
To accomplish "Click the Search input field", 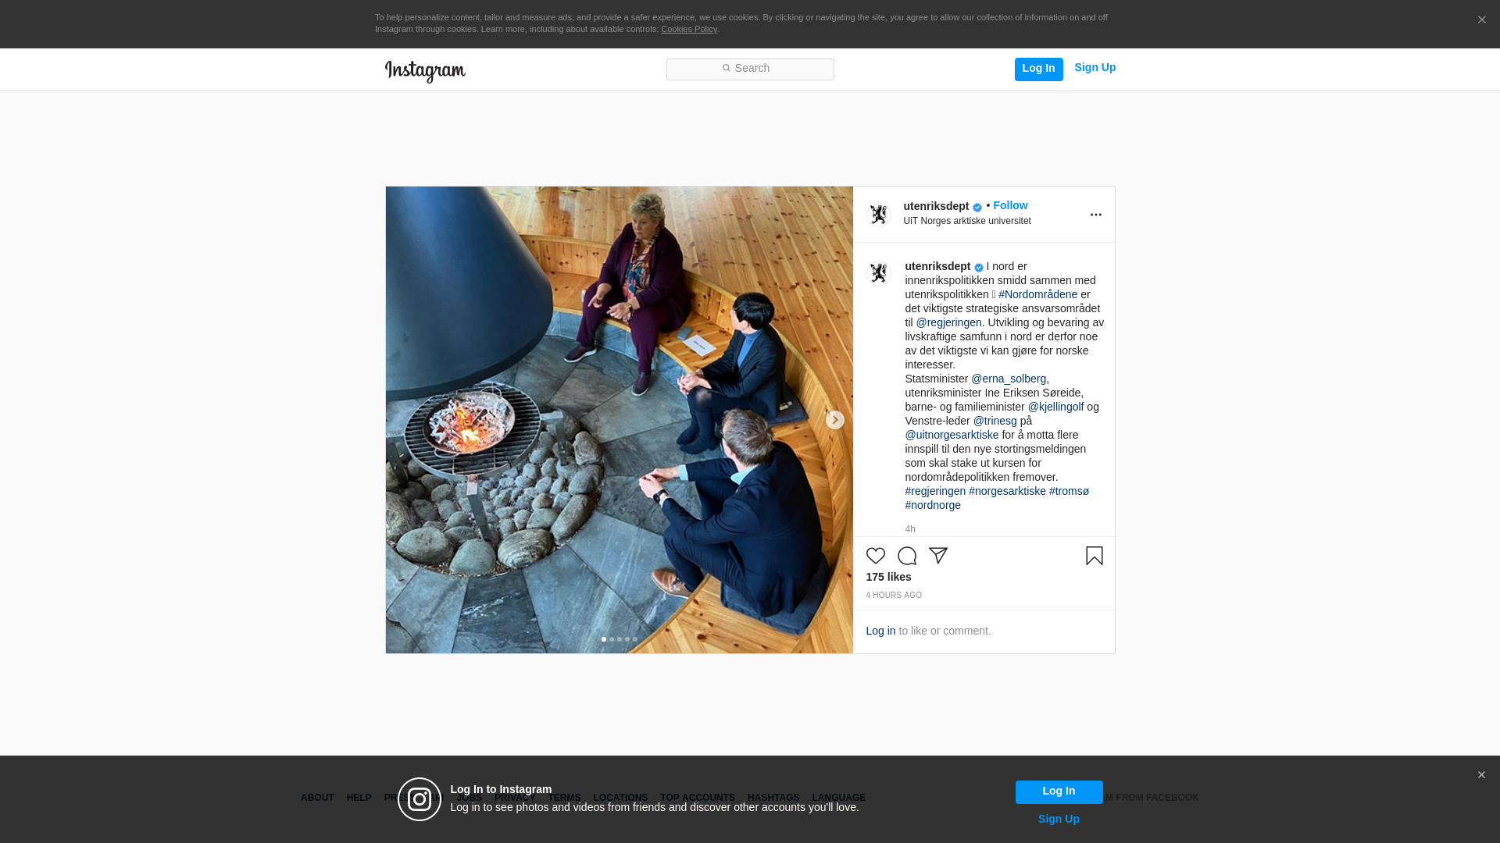I will tap(750, 69).
